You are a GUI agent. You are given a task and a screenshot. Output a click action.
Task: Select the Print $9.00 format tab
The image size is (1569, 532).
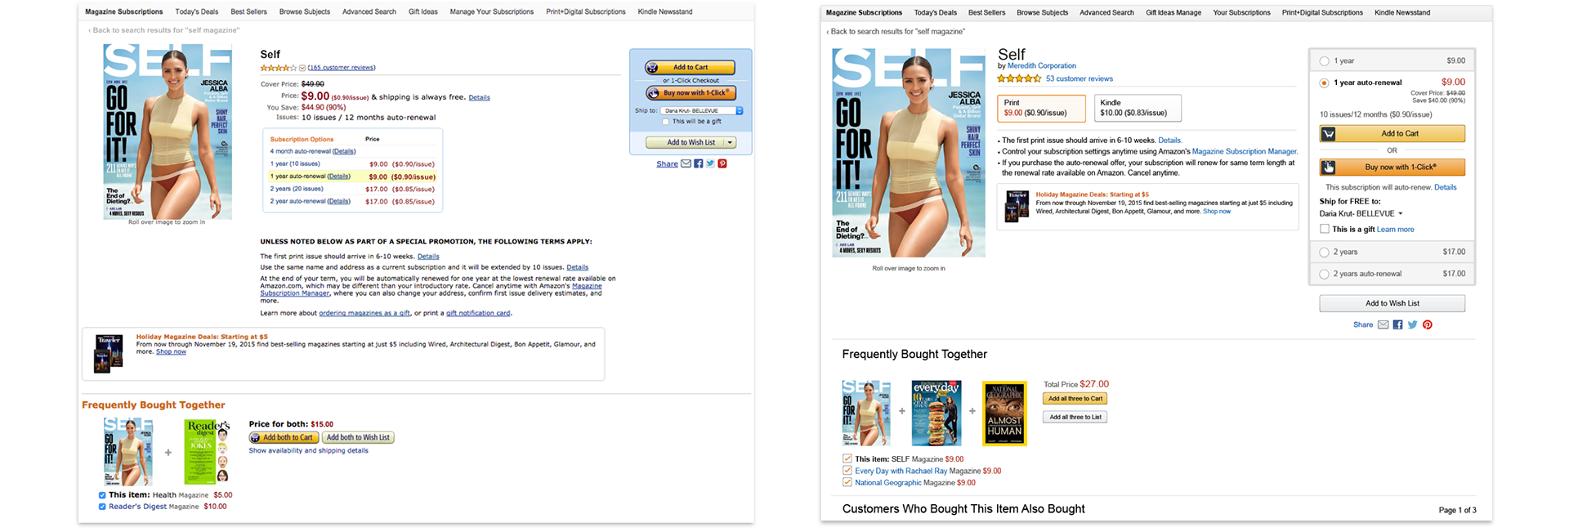coord(1041,108)
